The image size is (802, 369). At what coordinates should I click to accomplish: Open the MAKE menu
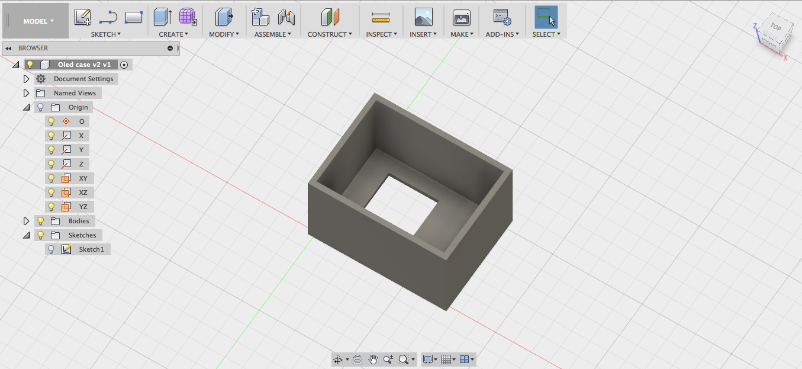(x=462, y=34)
